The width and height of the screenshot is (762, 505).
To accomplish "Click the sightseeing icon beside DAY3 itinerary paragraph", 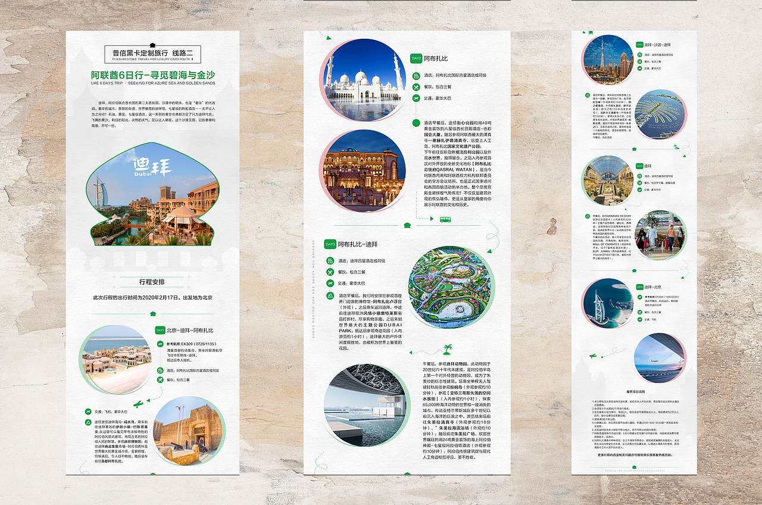I will click(x=330, y=295).
